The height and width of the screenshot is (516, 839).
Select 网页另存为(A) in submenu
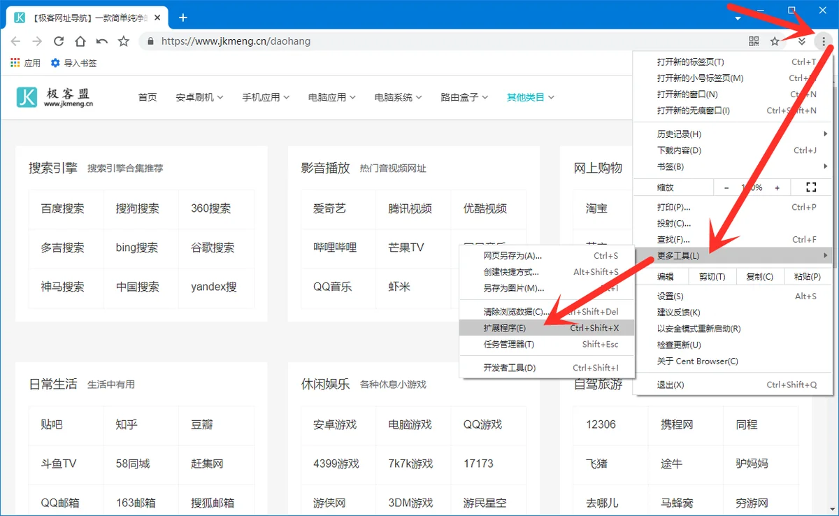547,256
